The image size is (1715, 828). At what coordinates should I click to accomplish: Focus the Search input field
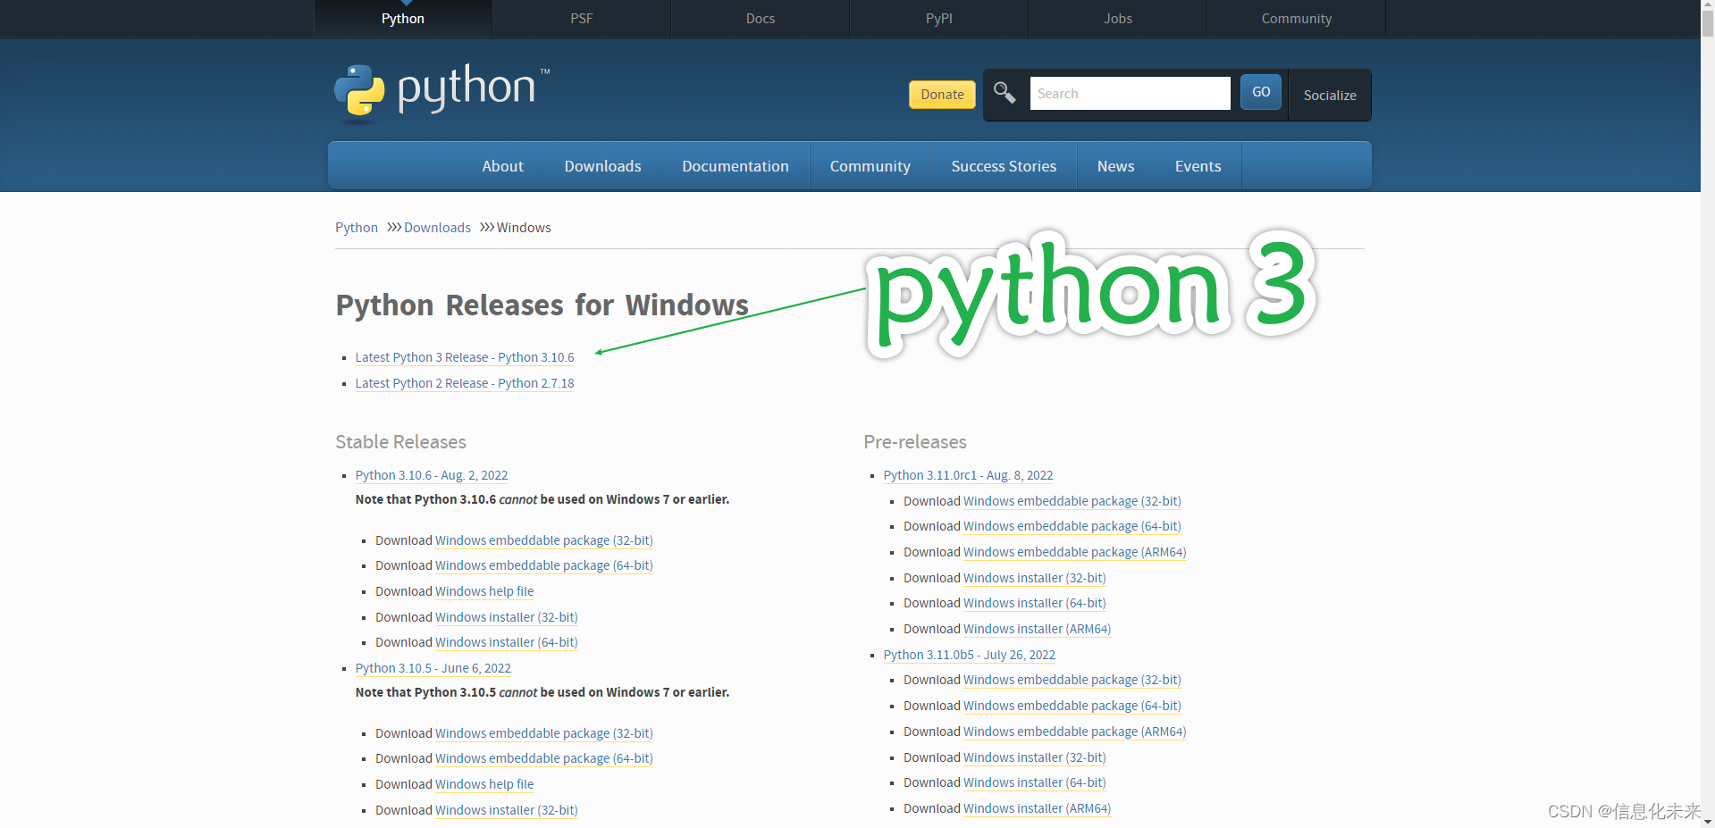click(x=1129, y=94)
